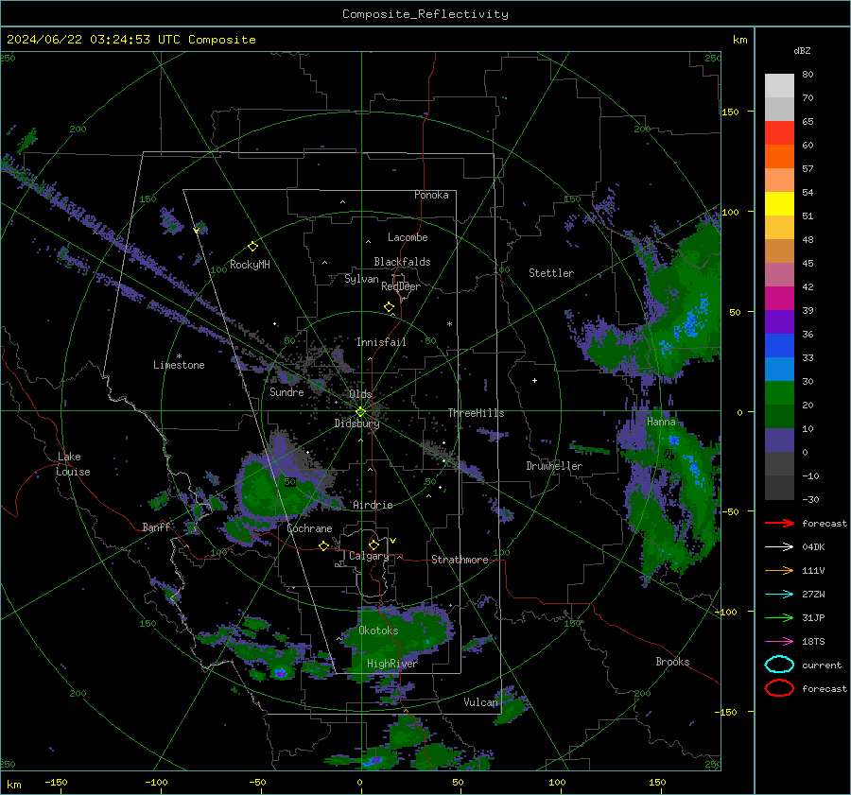Pick the red 65 dBZ color swatch

click(x=779, y=133)
